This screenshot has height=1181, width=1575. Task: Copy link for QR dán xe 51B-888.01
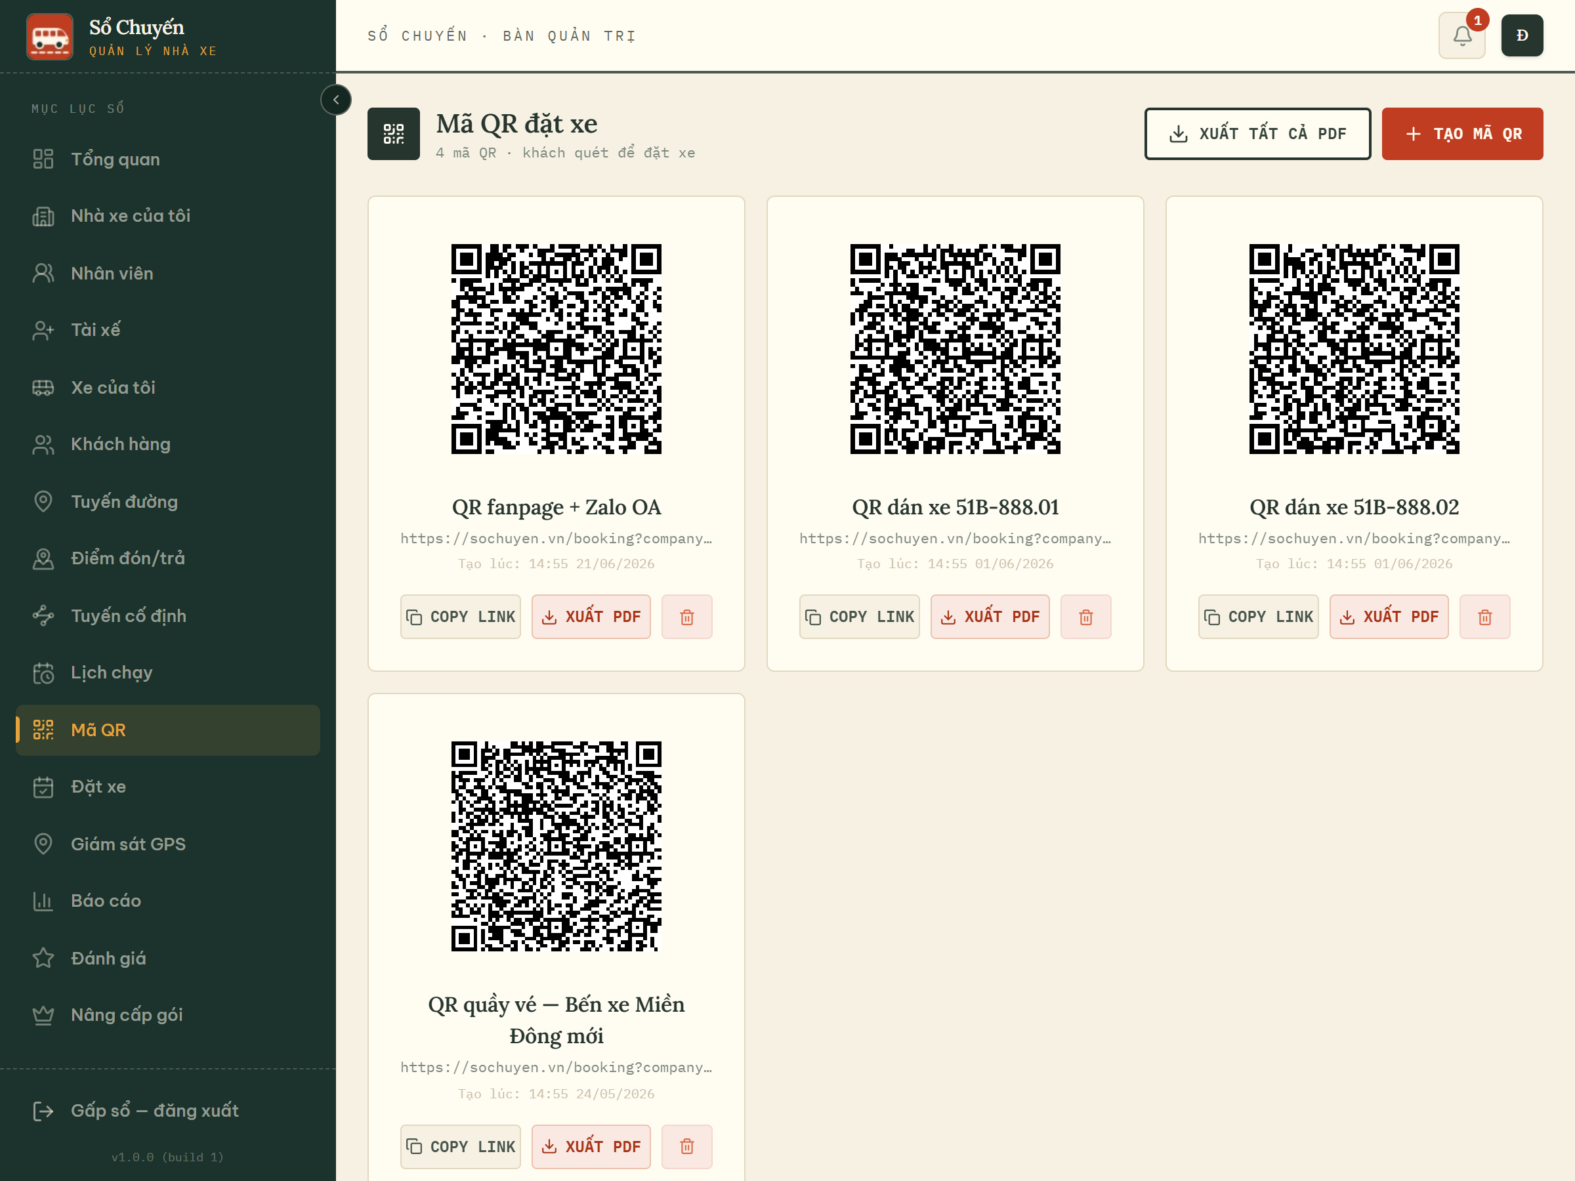[x=860, y=617]
